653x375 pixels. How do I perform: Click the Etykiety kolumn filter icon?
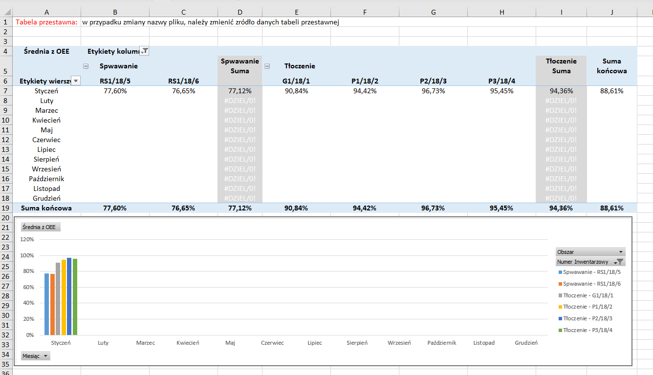(x=144, y=51)
